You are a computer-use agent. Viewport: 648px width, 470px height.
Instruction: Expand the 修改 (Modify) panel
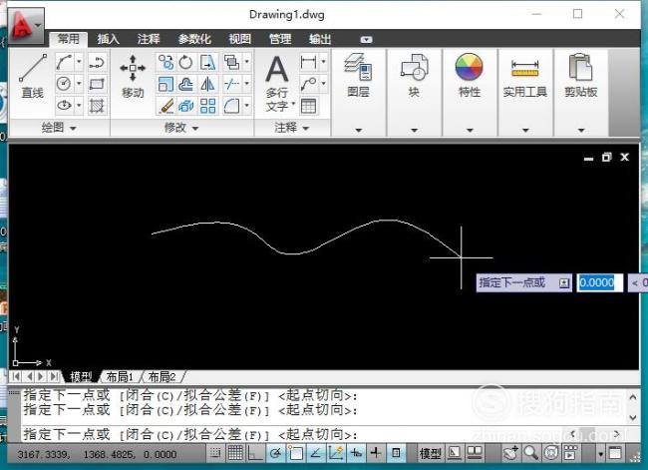[x=181, y=128]
